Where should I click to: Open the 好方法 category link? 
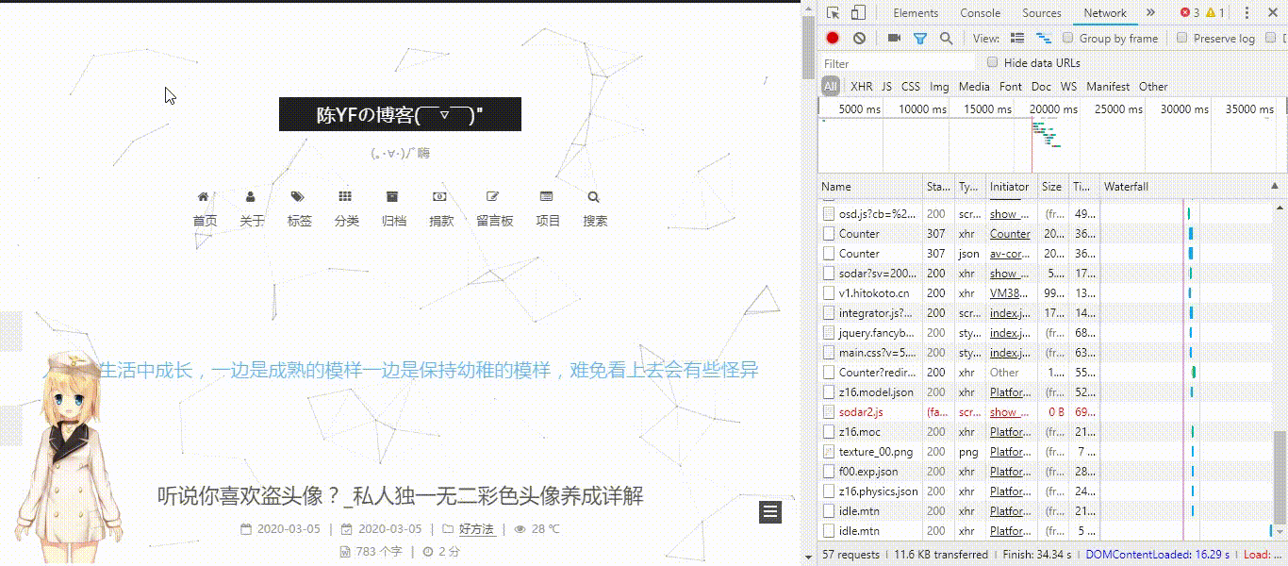click(x=476, y=529)
